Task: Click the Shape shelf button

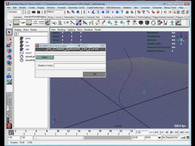Action: pyautogui.click(x=178, y=23)
